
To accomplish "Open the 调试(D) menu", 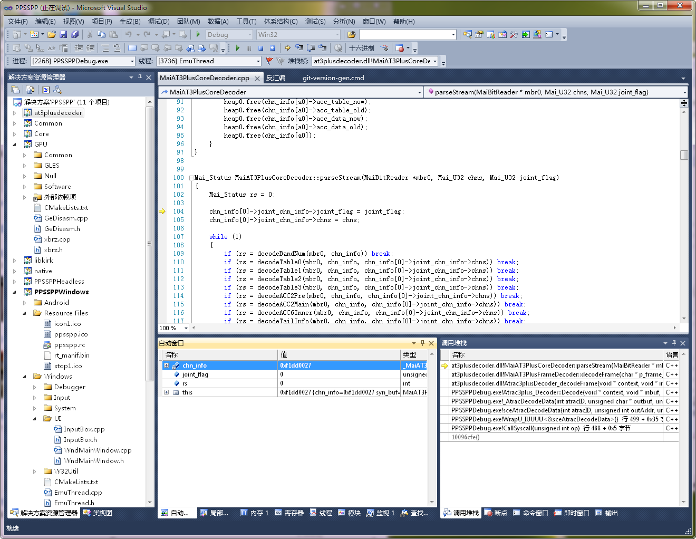I will (158, 22).
